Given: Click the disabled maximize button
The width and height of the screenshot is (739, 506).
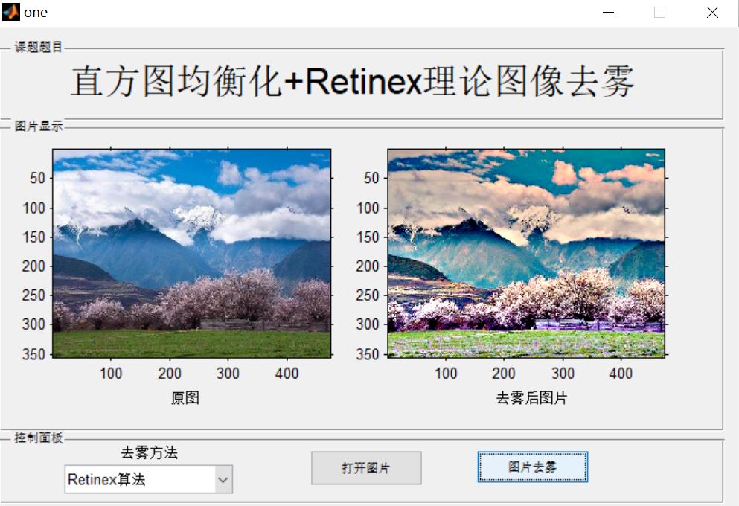Looking at the screenshot, I should pos(660,12).
